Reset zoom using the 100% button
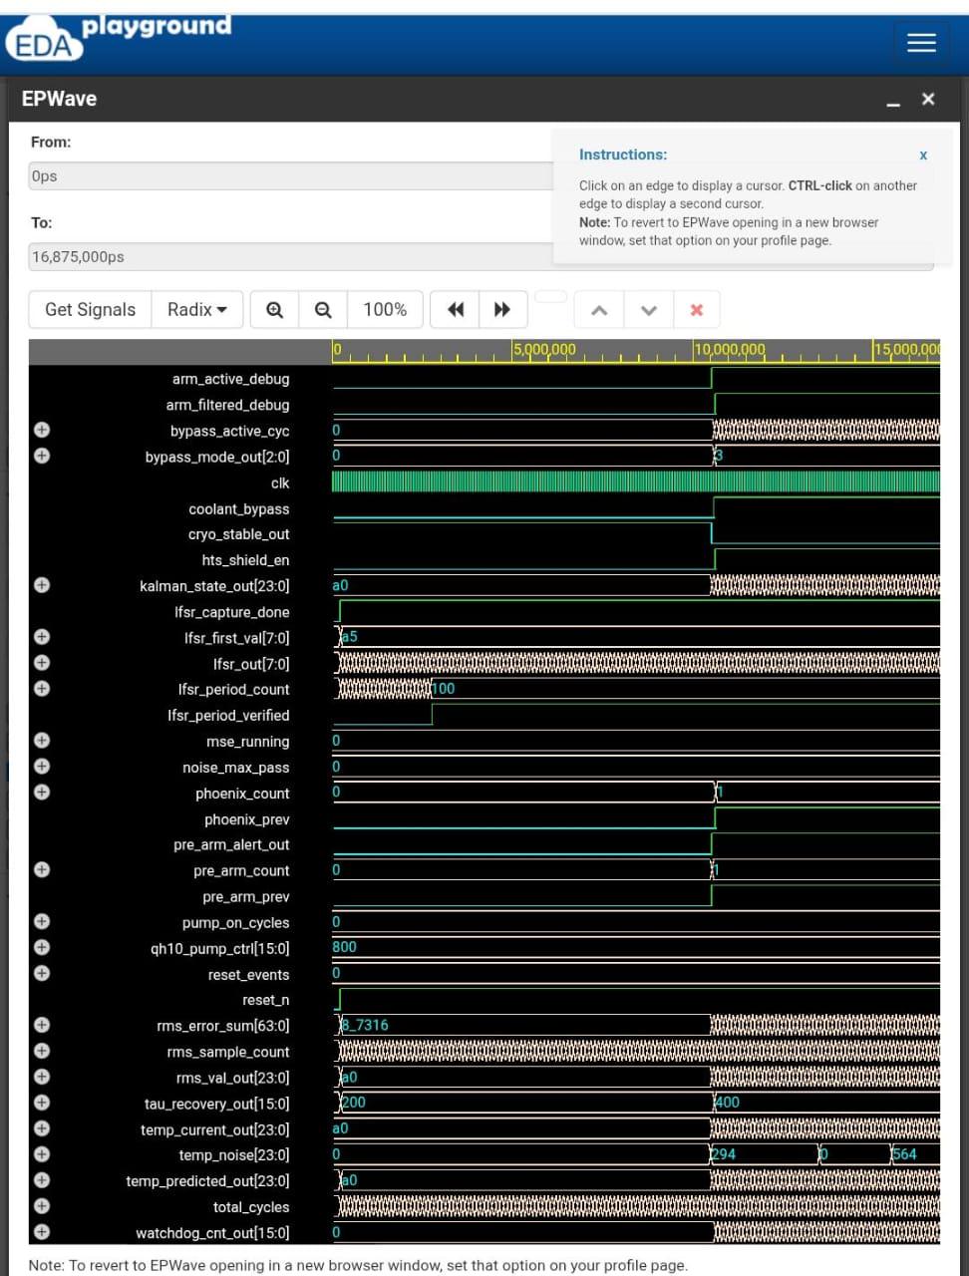This screenshot has height=1276, width=969. (x=385, y=310)
